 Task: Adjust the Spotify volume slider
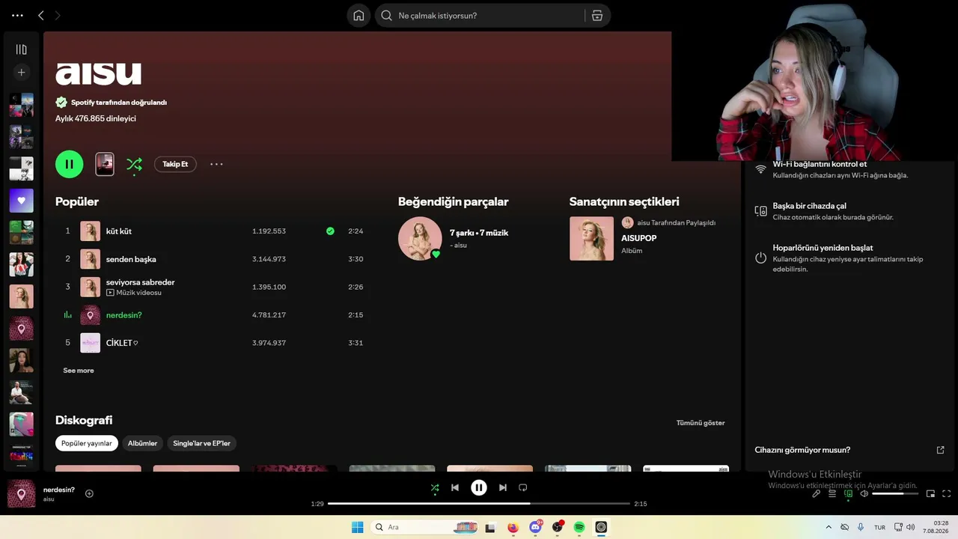click(895, 494)
